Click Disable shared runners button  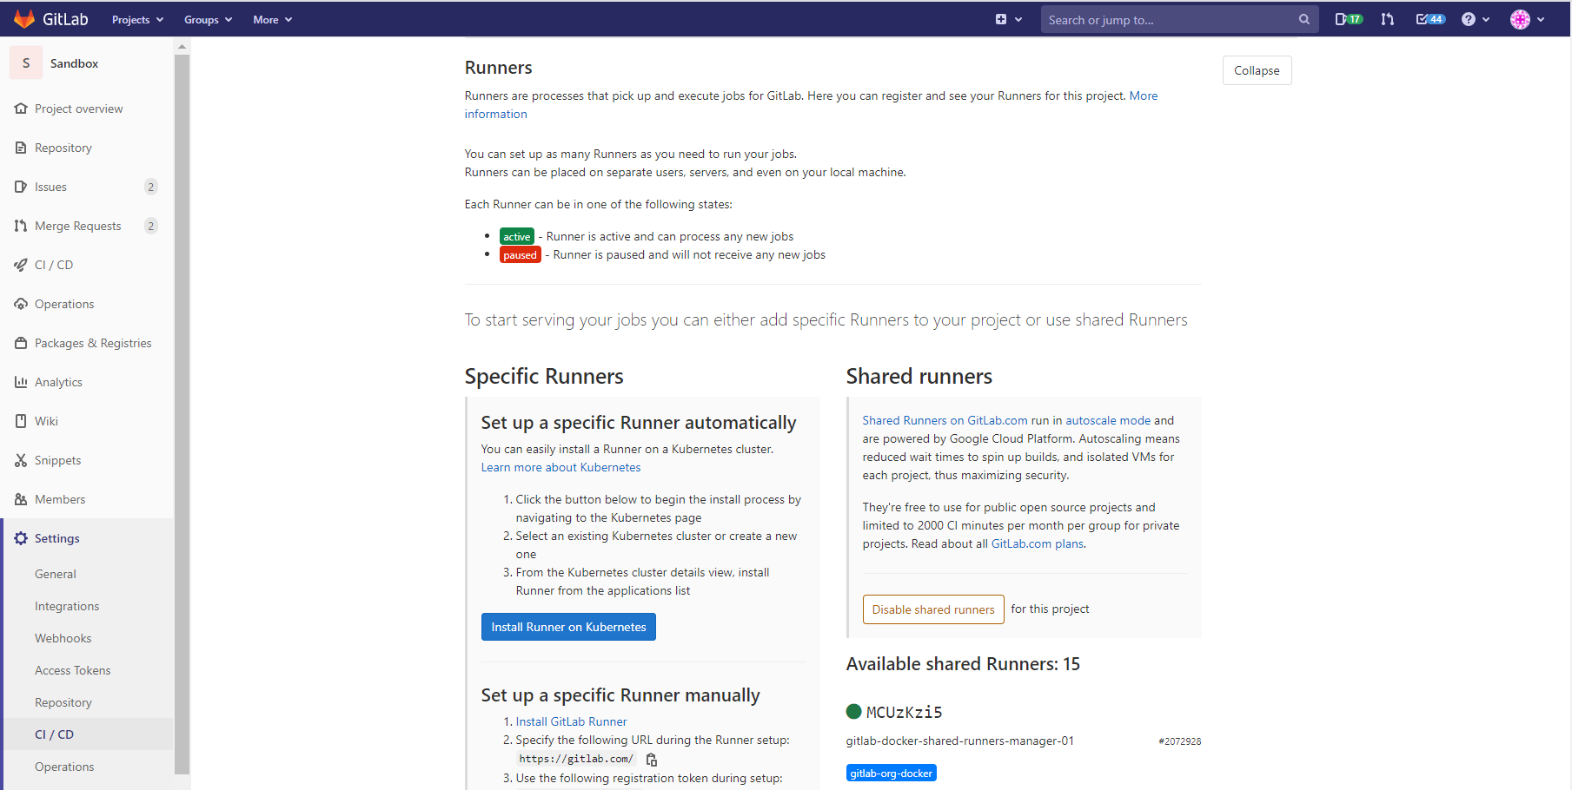pos(933,609)
